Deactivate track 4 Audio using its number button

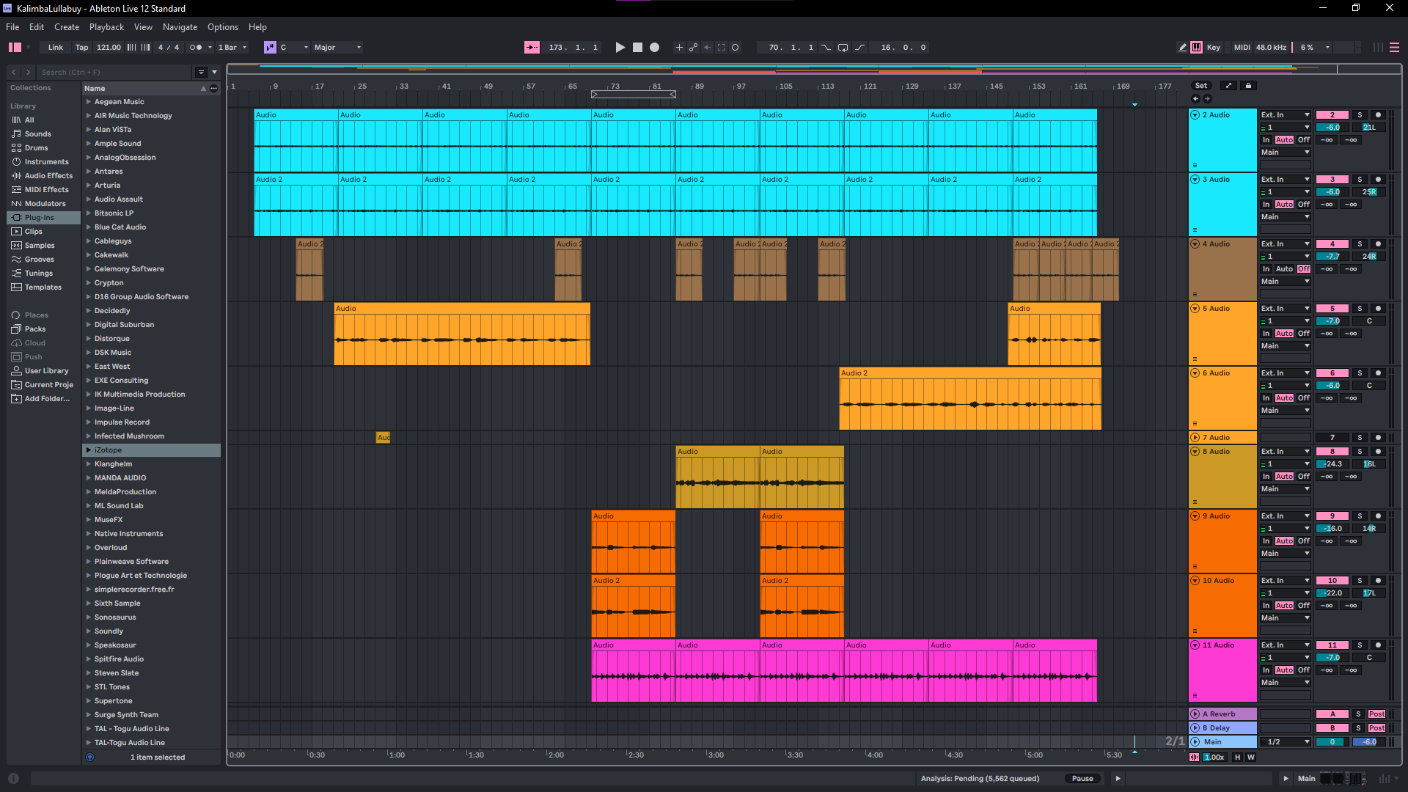pyautogui.click(x=1332, y=244)
